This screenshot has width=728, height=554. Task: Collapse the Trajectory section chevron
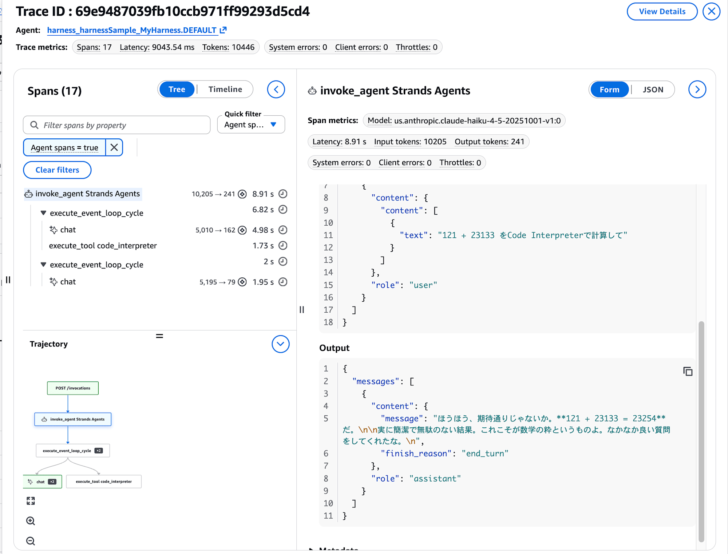click(x=280, y=344)
